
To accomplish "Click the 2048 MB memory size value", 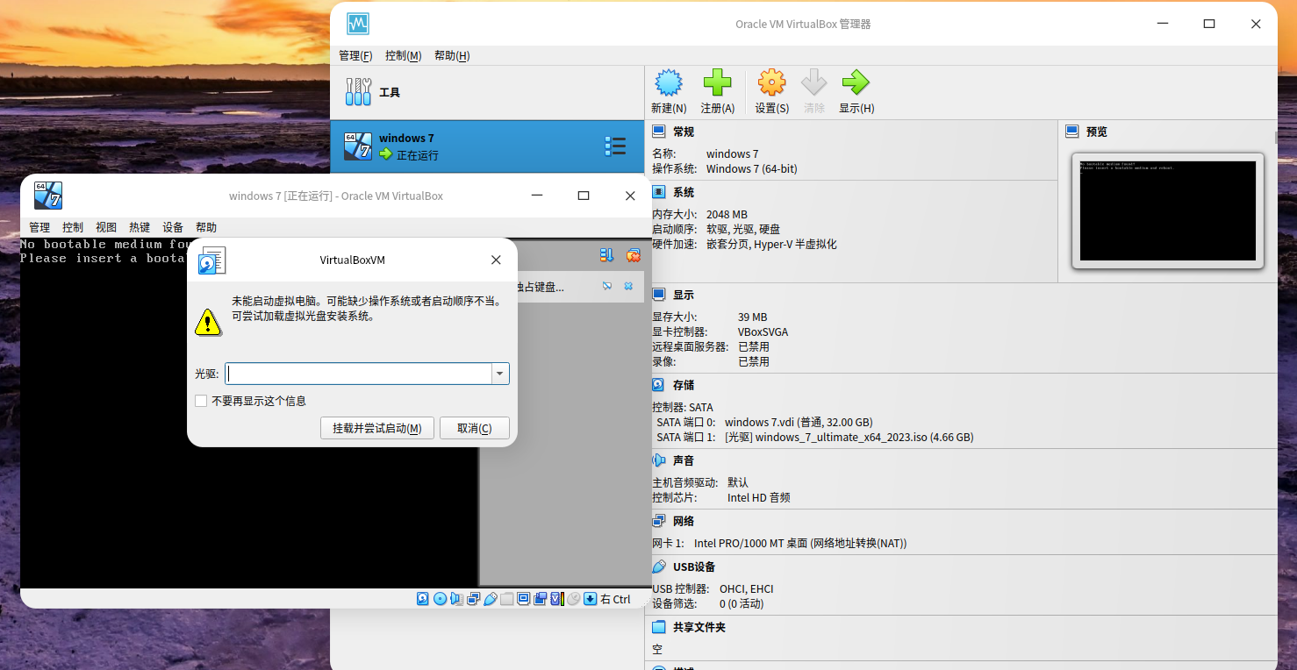I will pyautogui.click(x=727, y=214).
